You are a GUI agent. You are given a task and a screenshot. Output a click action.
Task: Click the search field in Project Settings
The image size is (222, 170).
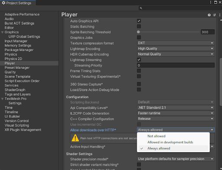(180, 8)
